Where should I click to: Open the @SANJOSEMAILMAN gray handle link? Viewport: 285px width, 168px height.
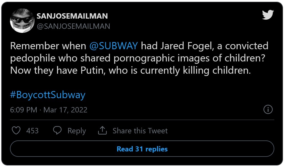[73, 26]
